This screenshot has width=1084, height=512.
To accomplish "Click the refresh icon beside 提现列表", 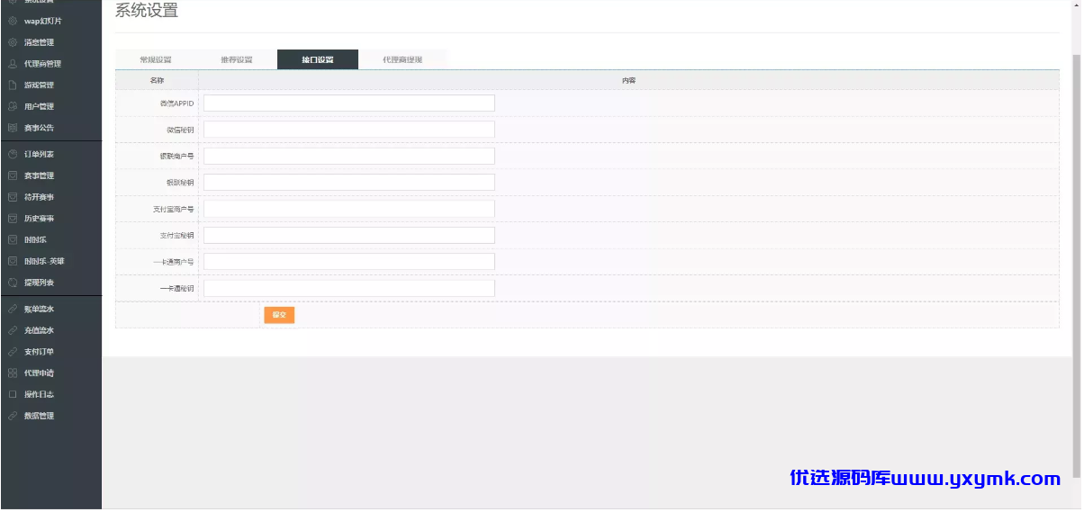I will [x=13, y=283].
